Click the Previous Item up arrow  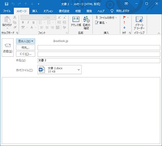26,4
